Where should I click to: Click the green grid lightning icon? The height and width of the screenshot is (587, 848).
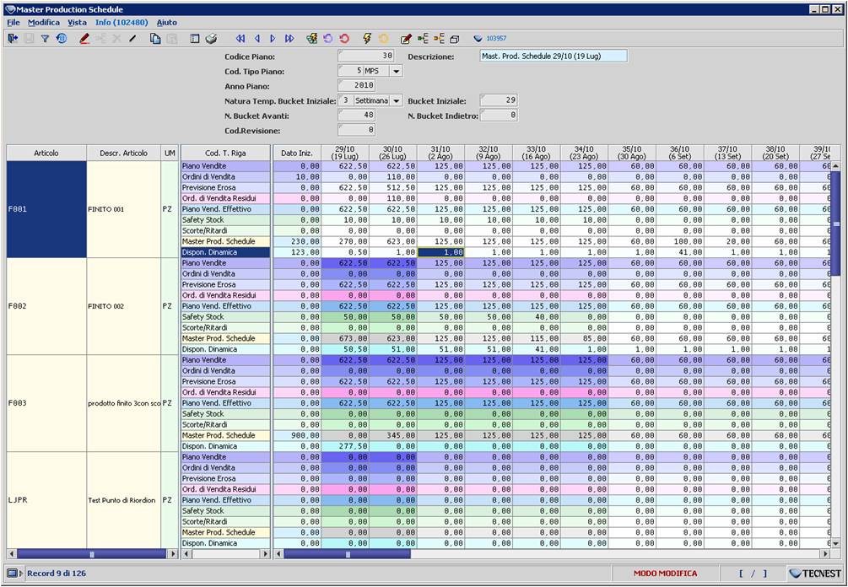[x=311, y=39]
